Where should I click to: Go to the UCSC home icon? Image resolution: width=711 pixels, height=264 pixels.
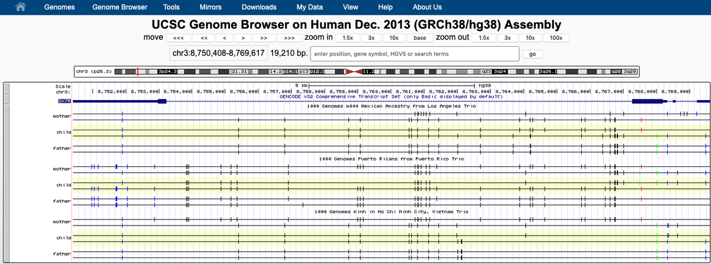(x=21, y=7)
